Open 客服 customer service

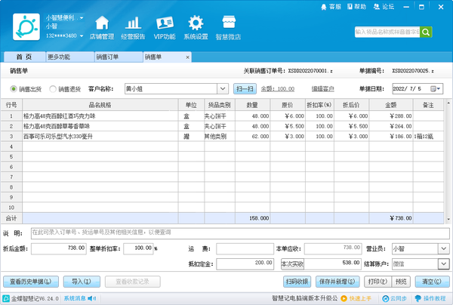pos(331,7)
